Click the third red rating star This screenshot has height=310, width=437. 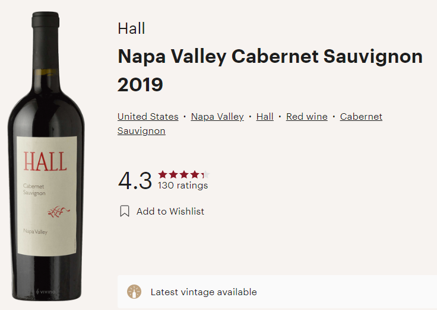[184, 175]
